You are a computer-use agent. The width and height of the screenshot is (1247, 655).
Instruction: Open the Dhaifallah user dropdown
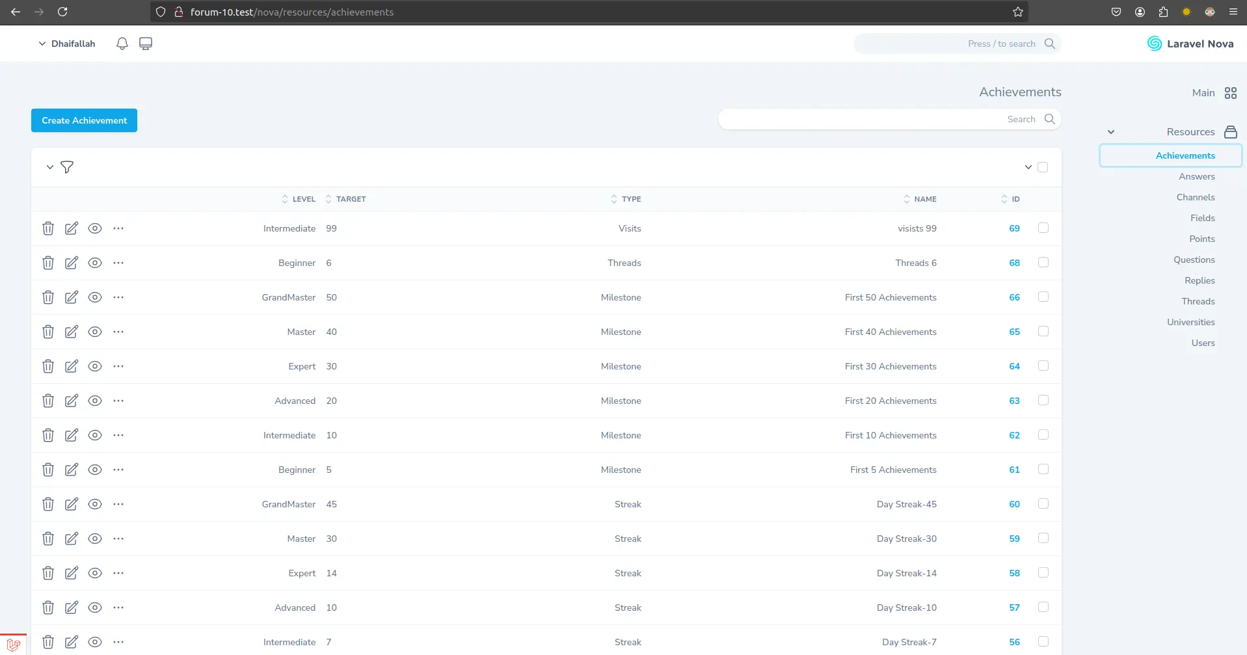tap(67, 44)
